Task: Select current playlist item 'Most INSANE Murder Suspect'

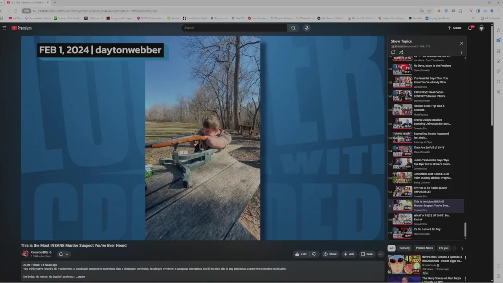Action: pos(426,206)
